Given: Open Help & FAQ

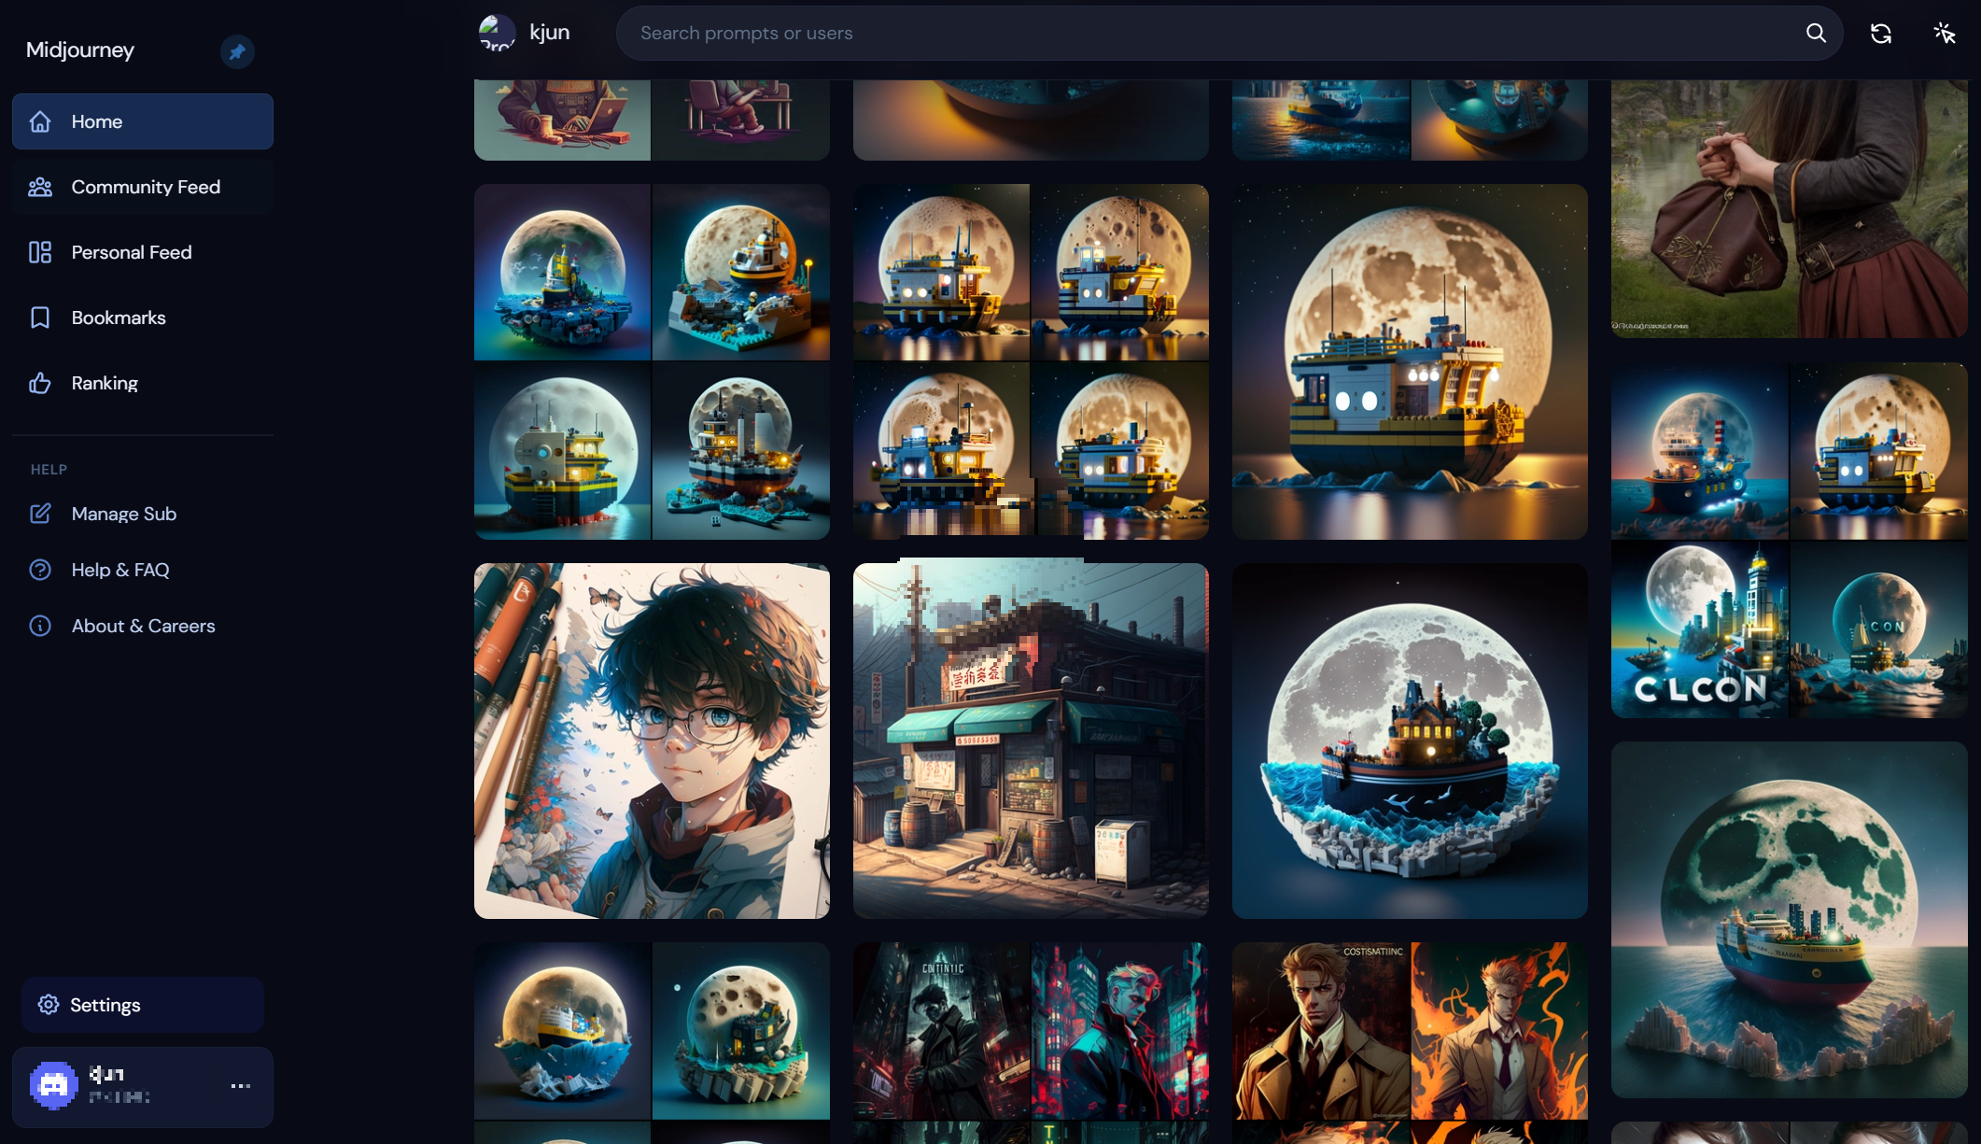Looking at the screenshot, I should [119, 570].
